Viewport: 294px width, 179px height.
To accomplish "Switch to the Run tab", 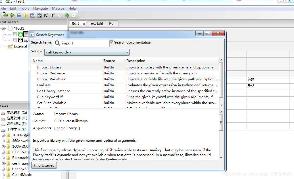I will [x=112, y=23].
